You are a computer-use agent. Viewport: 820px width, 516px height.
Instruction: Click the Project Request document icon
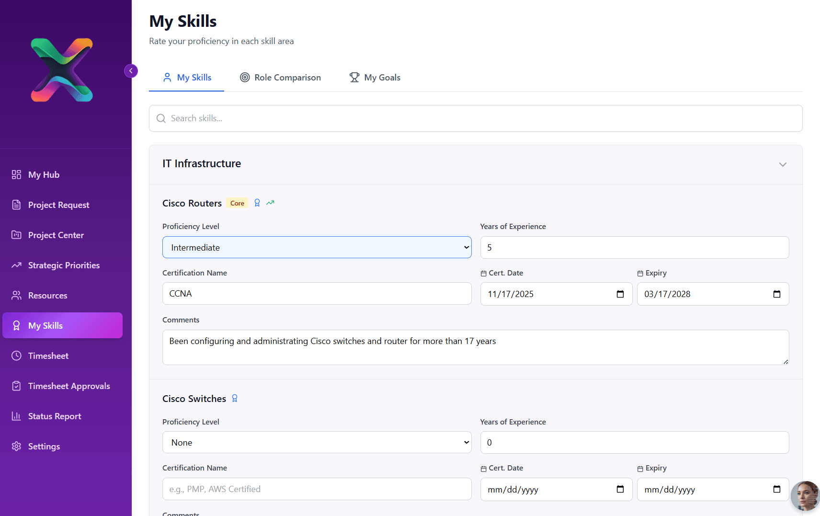click(x=16, y=205)
